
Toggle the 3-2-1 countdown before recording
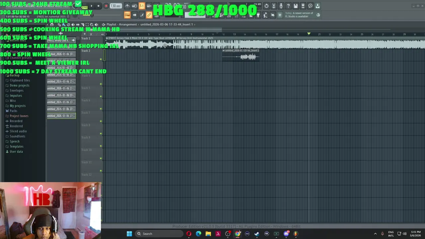[142, 6]
